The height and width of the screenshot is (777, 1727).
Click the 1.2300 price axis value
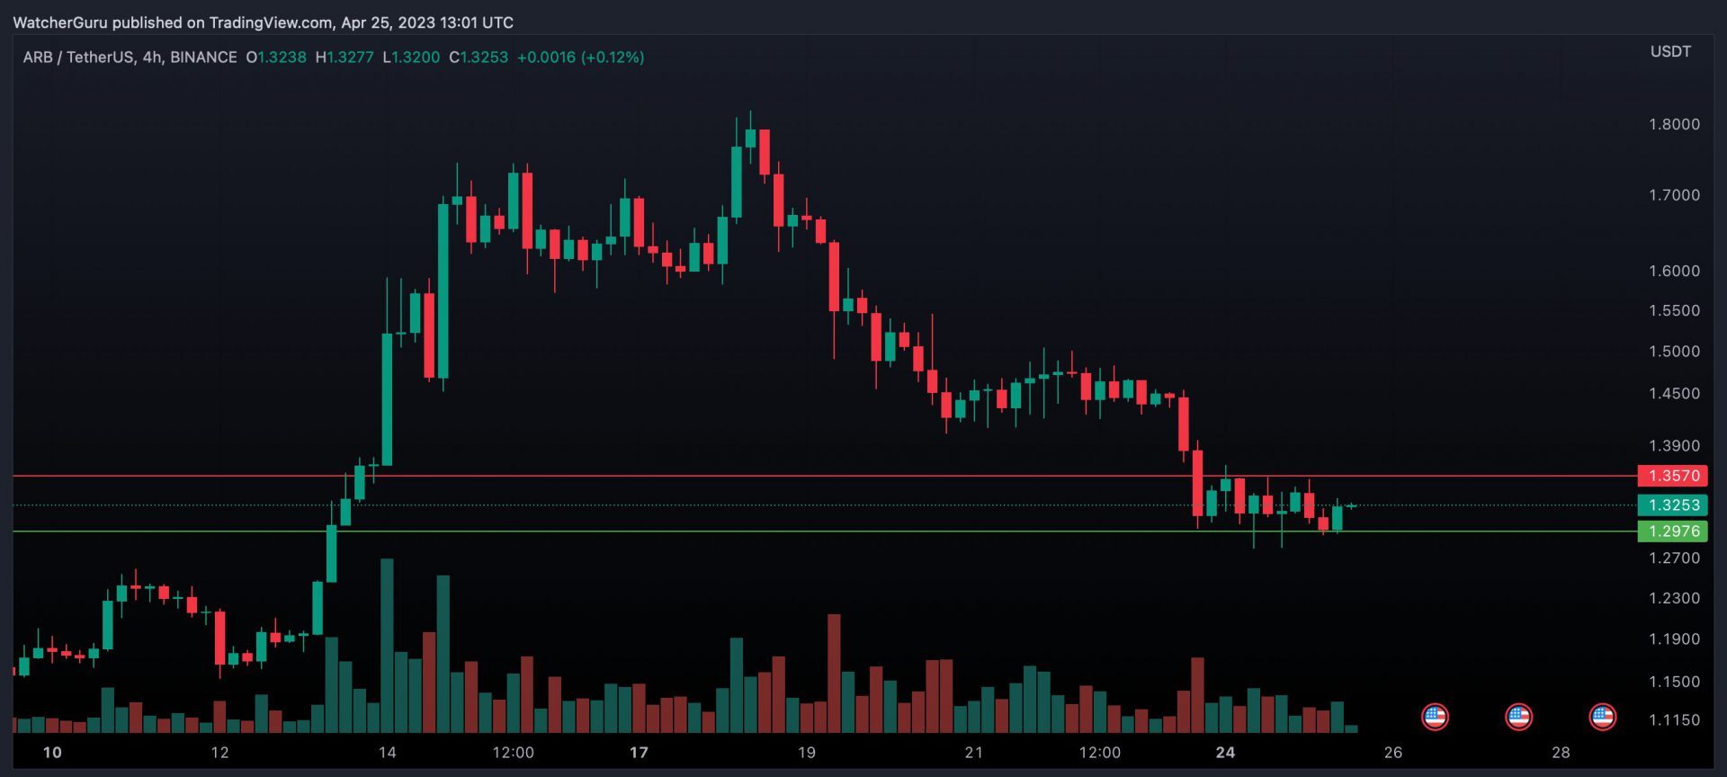click(1674, 599)
